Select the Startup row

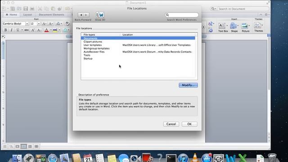(x=138, y=58)
